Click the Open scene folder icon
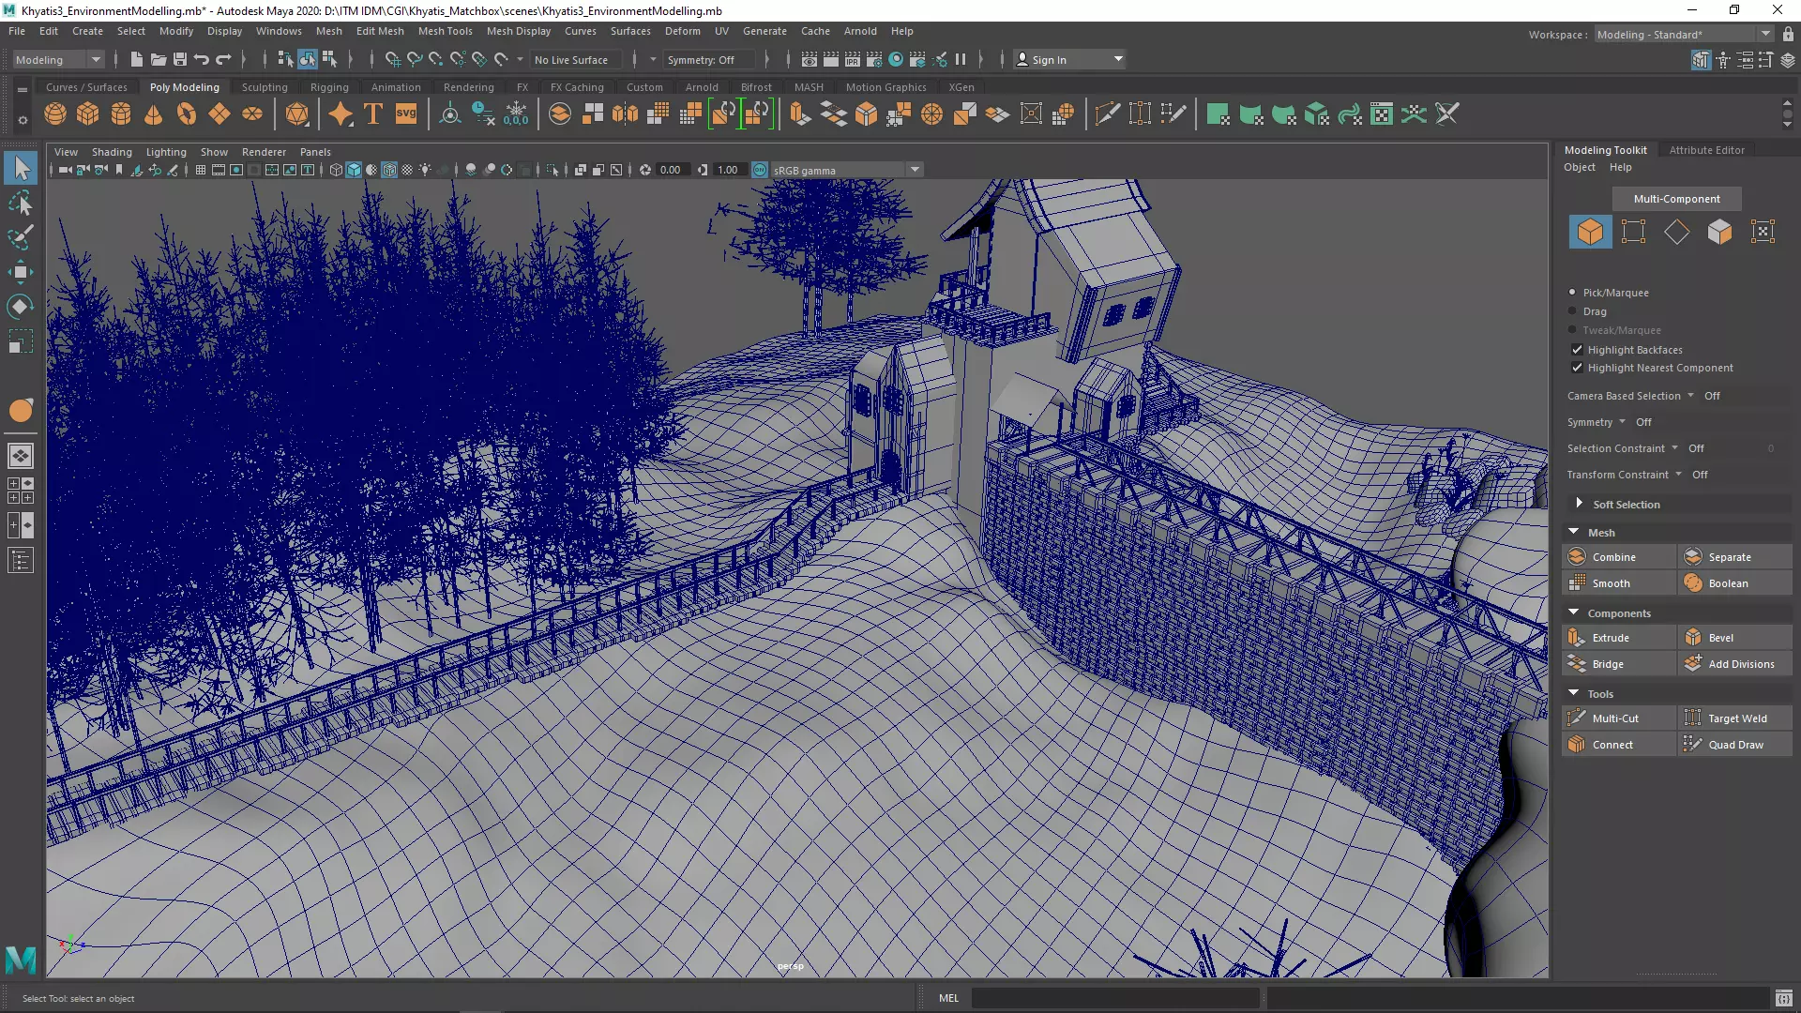Image resolution: width=1801 pixels, height=1013 pixels. [159, 59]
